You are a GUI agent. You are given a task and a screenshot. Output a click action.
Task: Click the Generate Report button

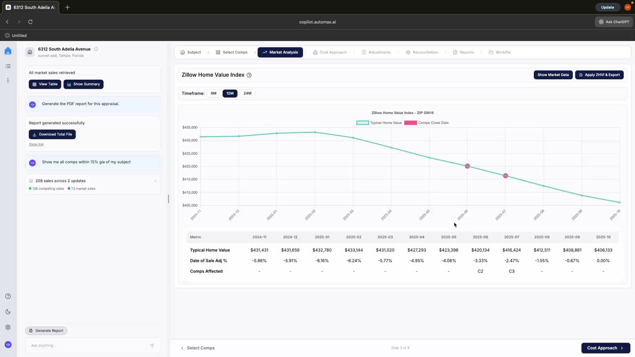tap(46, 331)
